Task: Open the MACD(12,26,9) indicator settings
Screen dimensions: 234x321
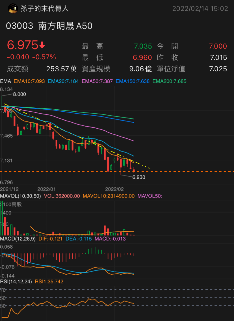Action: pyautogui.click(x=18, y=239)
